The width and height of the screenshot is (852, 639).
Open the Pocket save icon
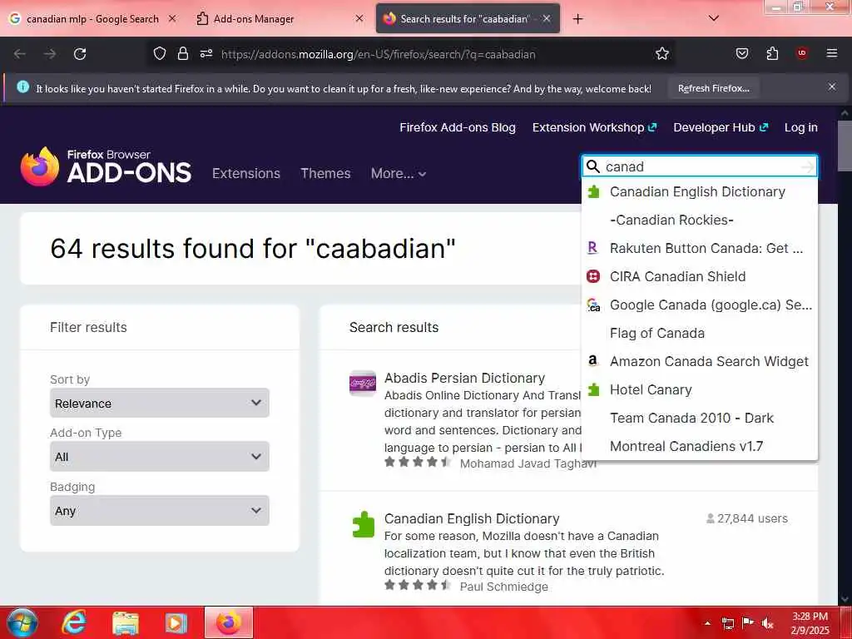pos(741,53)
